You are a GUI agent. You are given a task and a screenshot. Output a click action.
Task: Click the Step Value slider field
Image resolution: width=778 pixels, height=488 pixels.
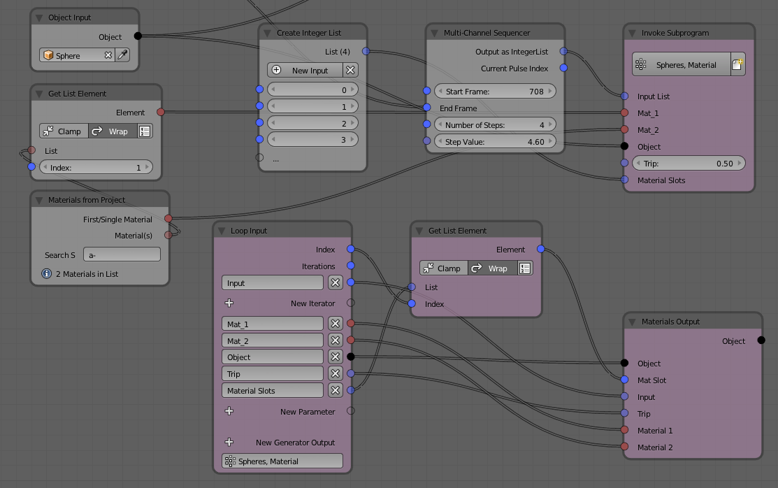(x=495, y=142)
